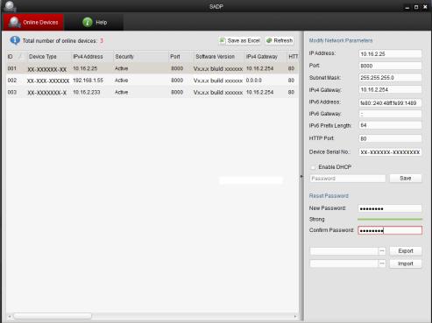432x323 pixels.
Task: Open the Help tab
Action: click(x=95, y=22)
